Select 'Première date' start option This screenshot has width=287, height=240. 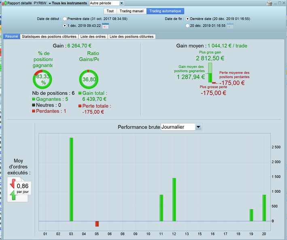65,19
